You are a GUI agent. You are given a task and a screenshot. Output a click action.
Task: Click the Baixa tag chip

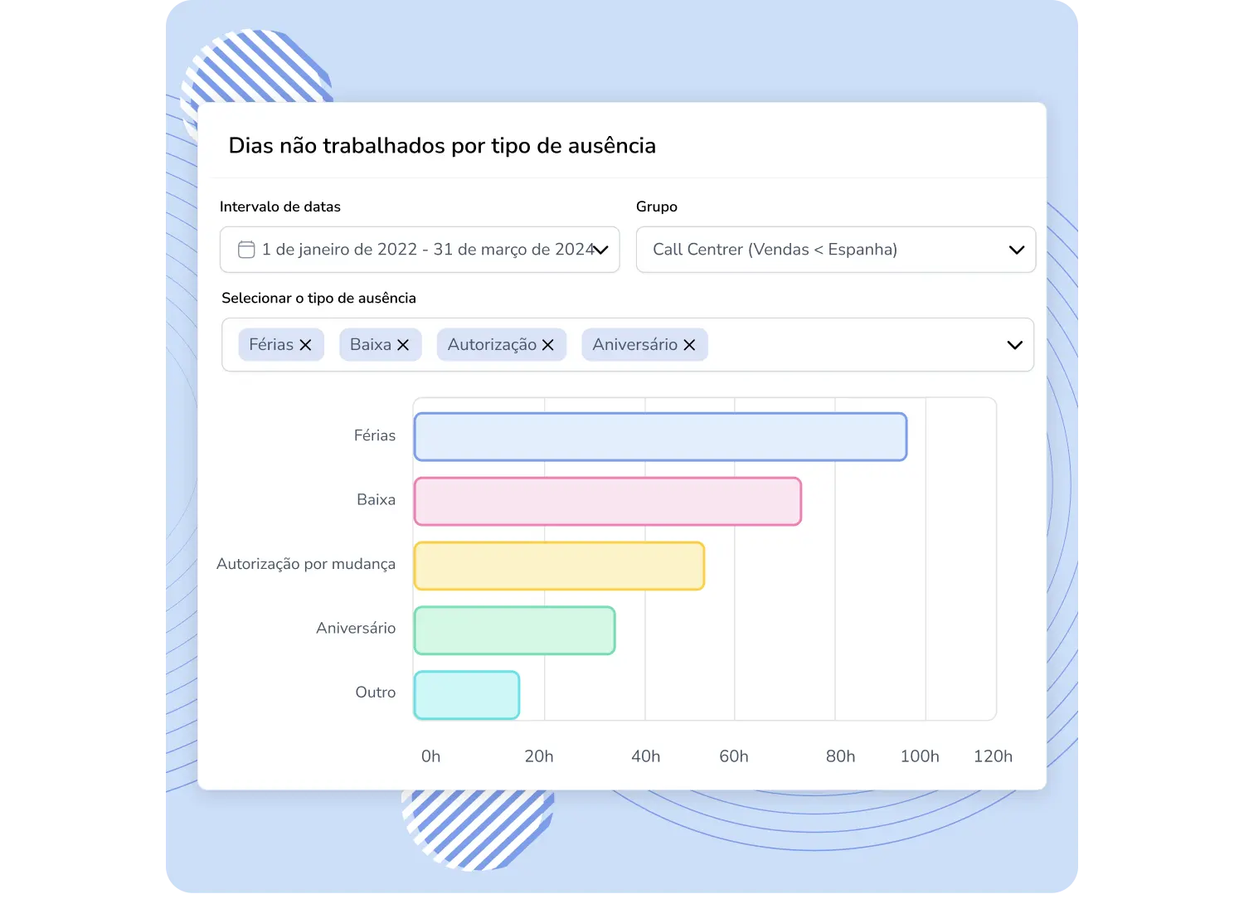381,345
